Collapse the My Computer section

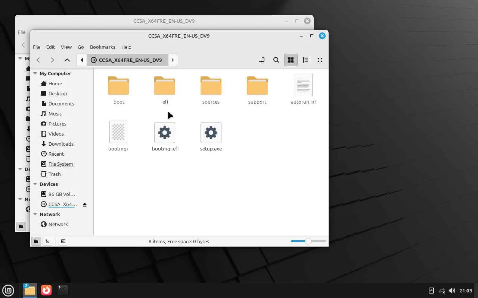click(35, 74)
